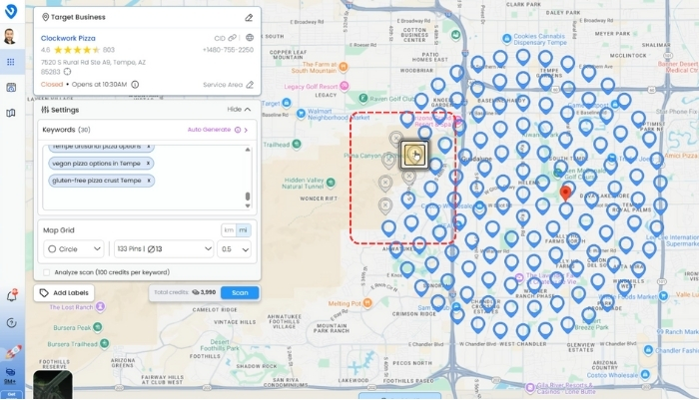The width and height of the screenshot is (699, 400).
Task: Click The Farm at South Mountain marker
Action: 343,67
